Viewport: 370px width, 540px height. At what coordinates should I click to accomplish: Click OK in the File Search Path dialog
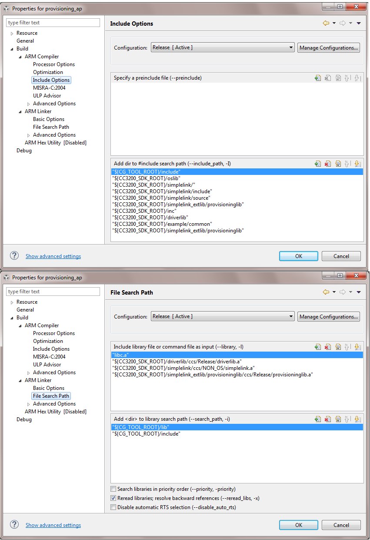click(299, 525)
